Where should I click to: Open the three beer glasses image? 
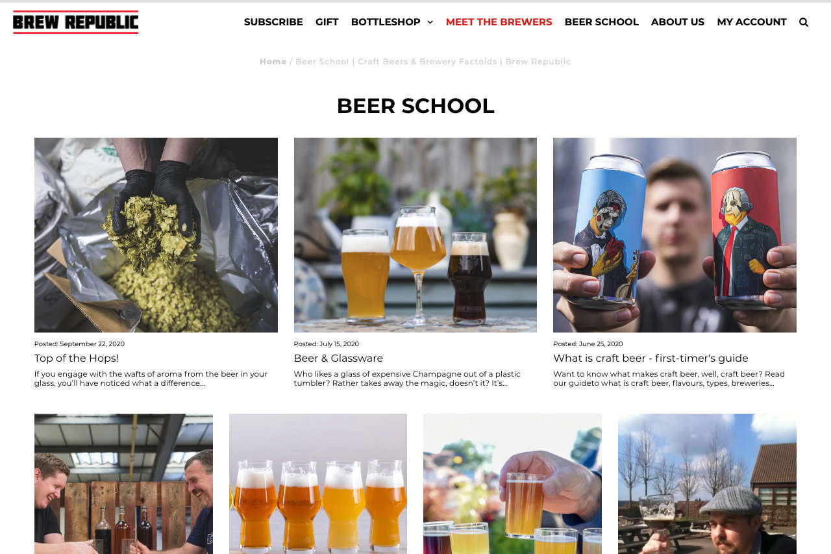[415, 235]
